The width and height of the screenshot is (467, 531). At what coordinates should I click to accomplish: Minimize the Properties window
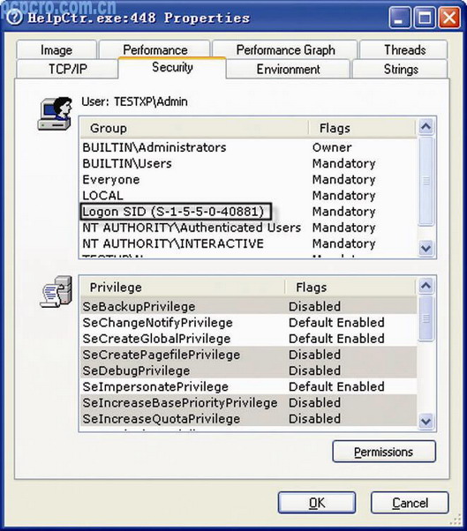tap(400, 18)
